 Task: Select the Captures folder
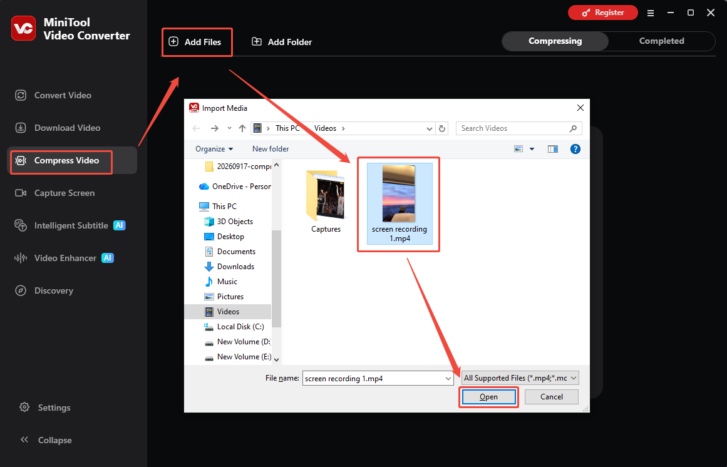click(326, 202)
